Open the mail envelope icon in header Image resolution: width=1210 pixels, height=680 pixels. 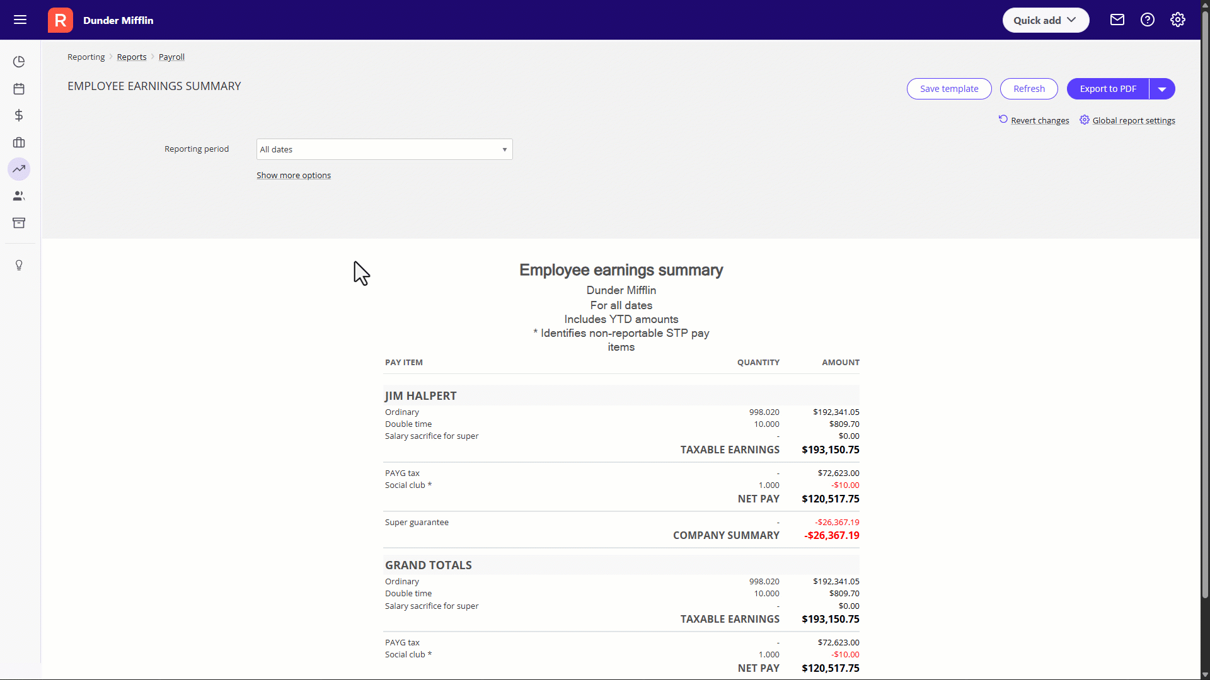click(1117, 20)
